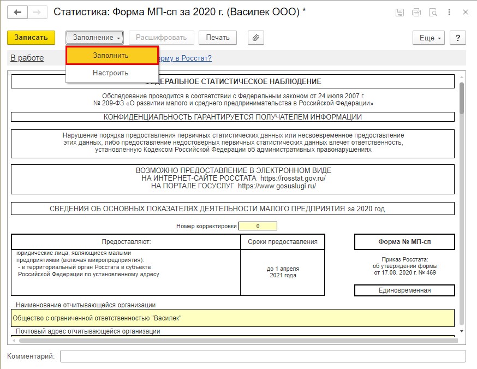Select the organization name field with Василек
477x369 pixels.
(232, 318)
